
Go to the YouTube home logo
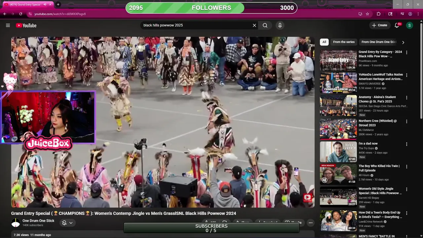point(26,25)
